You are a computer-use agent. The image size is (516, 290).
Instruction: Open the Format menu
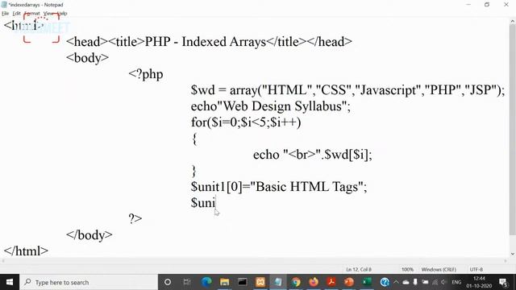point(32,14)
